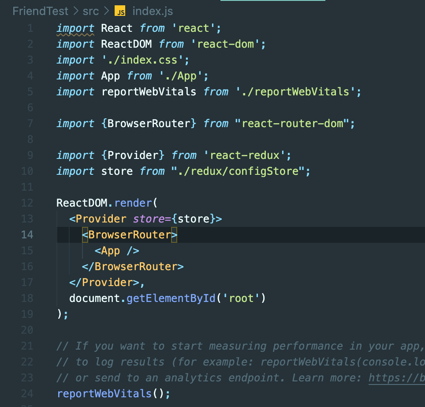The height and width of the screenshot is (407, 425).
Task: Click the './reportWebVitals' string path
Action: click(295, 92)
